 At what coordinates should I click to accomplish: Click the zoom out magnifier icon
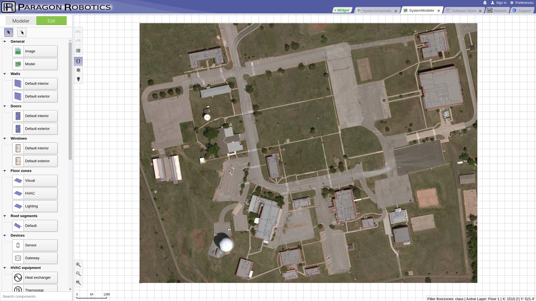78,274
